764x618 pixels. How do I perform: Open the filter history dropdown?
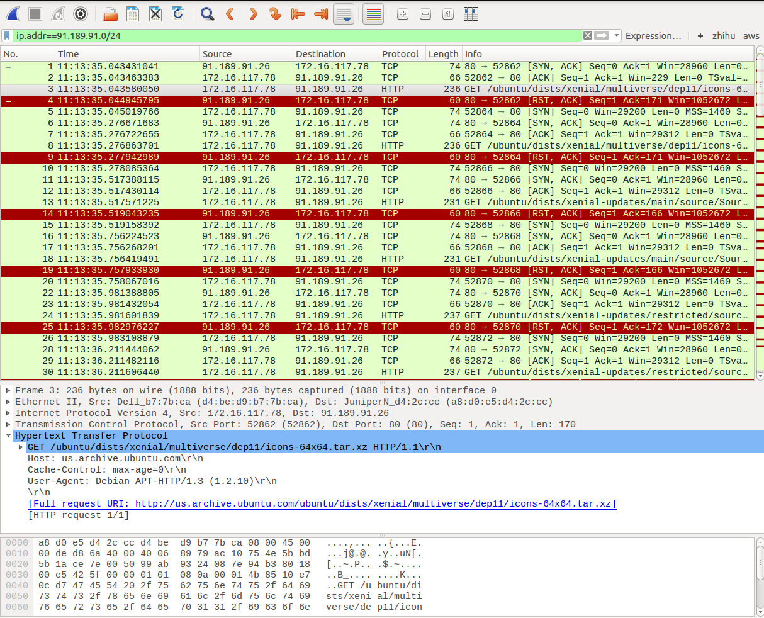[615, 36]
